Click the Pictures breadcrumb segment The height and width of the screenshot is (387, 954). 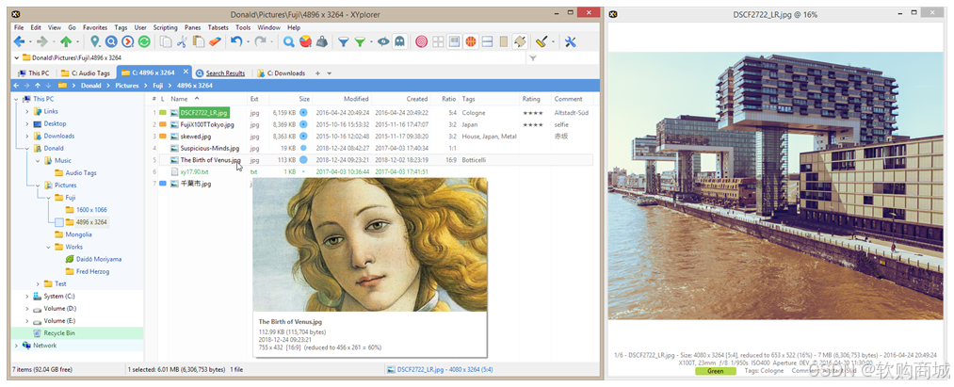pos(126,86)
